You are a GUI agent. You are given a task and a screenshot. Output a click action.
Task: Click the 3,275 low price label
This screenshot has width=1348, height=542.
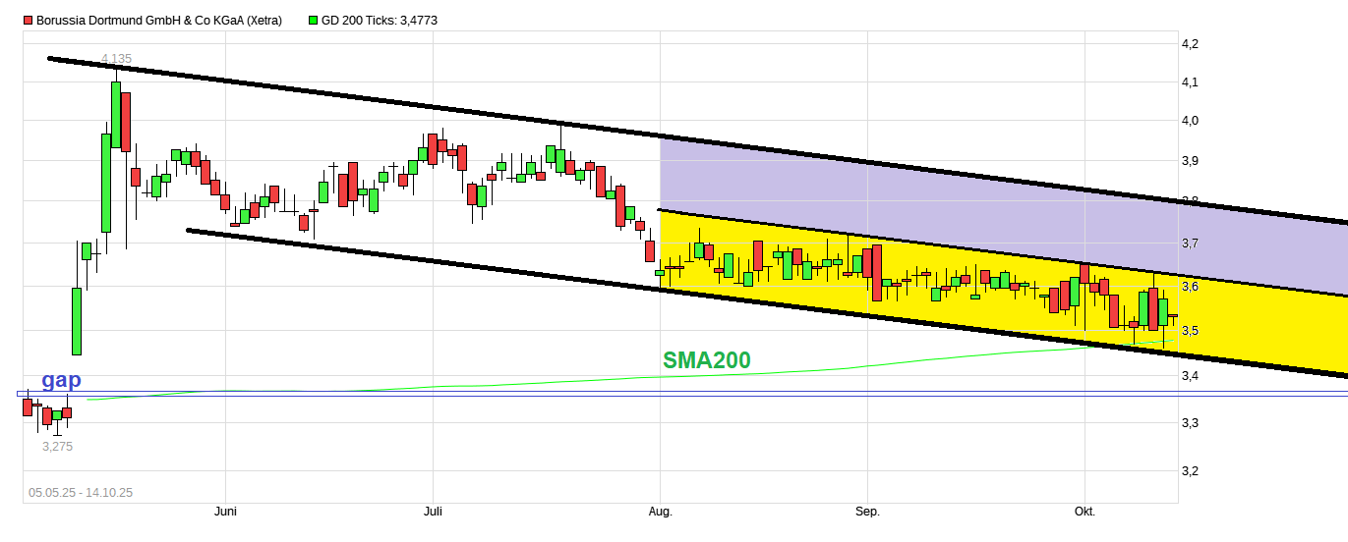coord(57,446)
